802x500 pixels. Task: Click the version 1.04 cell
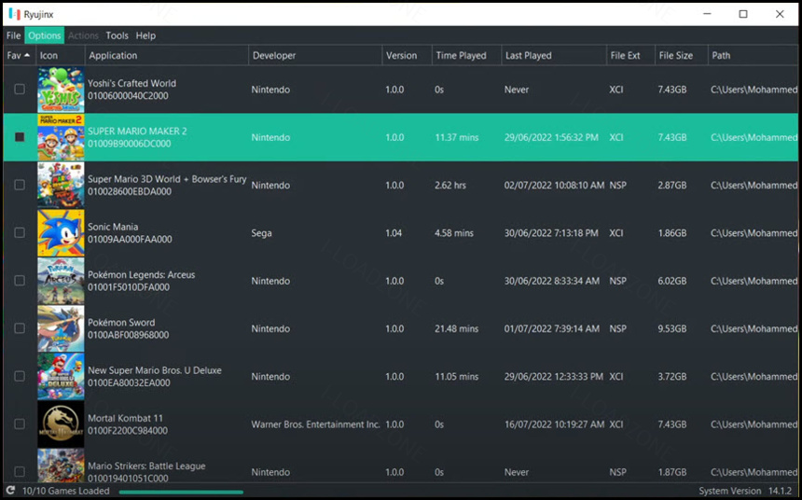click(x=394, y=233)
